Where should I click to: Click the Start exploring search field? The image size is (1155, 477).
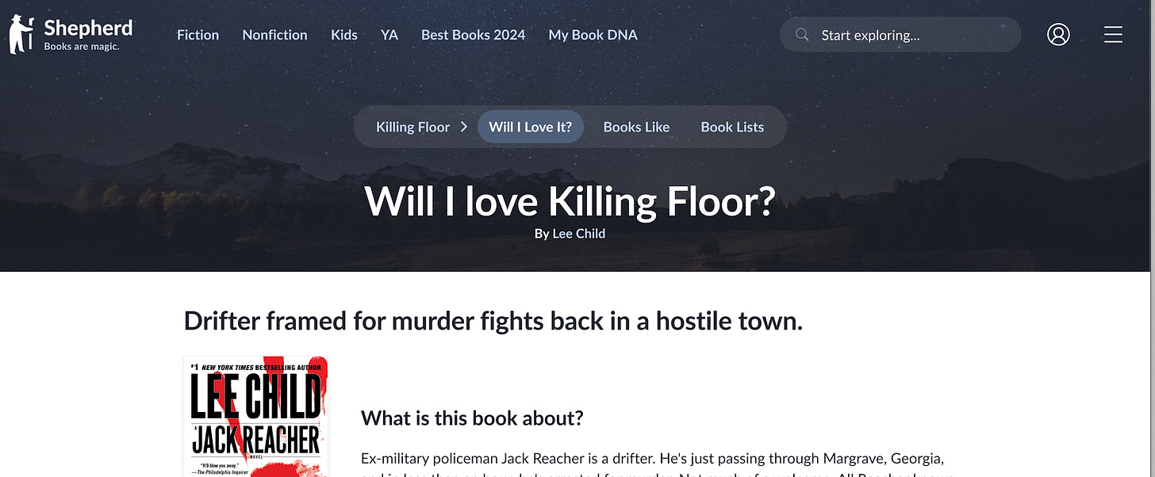pos(900,35)
